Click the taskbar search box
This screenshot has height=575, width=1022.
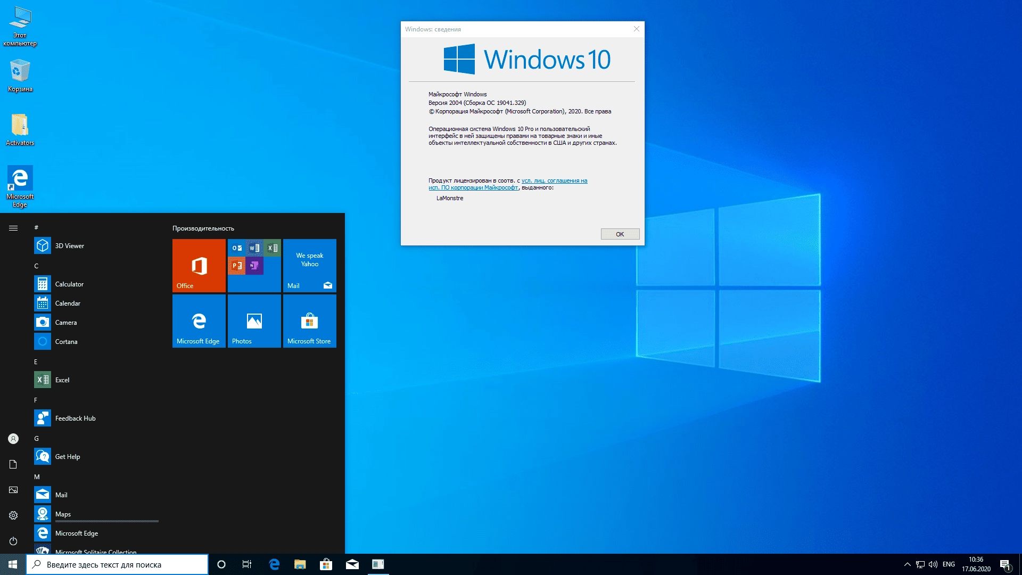click(x=117, y=564)
